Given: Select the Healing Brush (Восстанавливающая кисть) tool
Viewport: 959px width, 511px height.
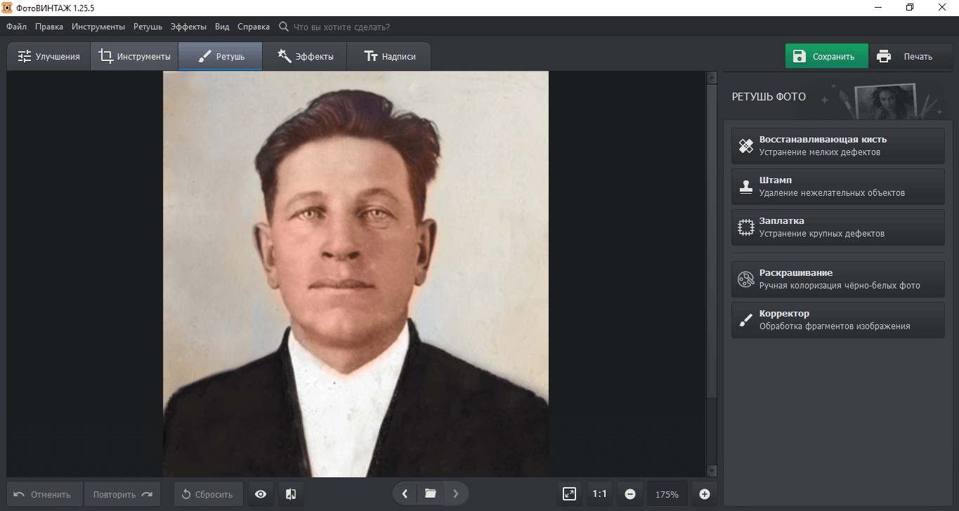Looking at the screenshot, I should (837, 146).
